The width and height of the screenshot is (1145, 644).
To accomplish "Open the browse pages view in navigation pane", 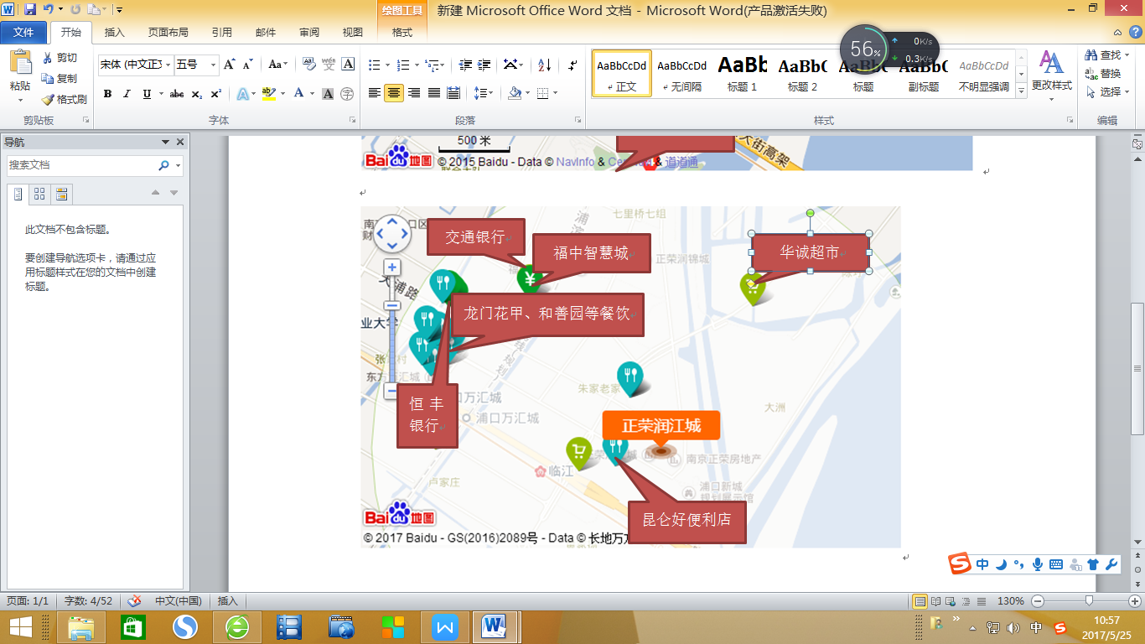I will click(x=39, y=195).
